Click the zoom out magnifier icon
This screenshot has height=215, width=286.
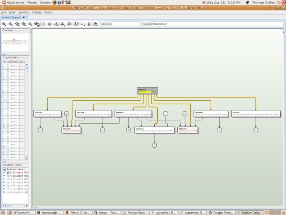10,24
